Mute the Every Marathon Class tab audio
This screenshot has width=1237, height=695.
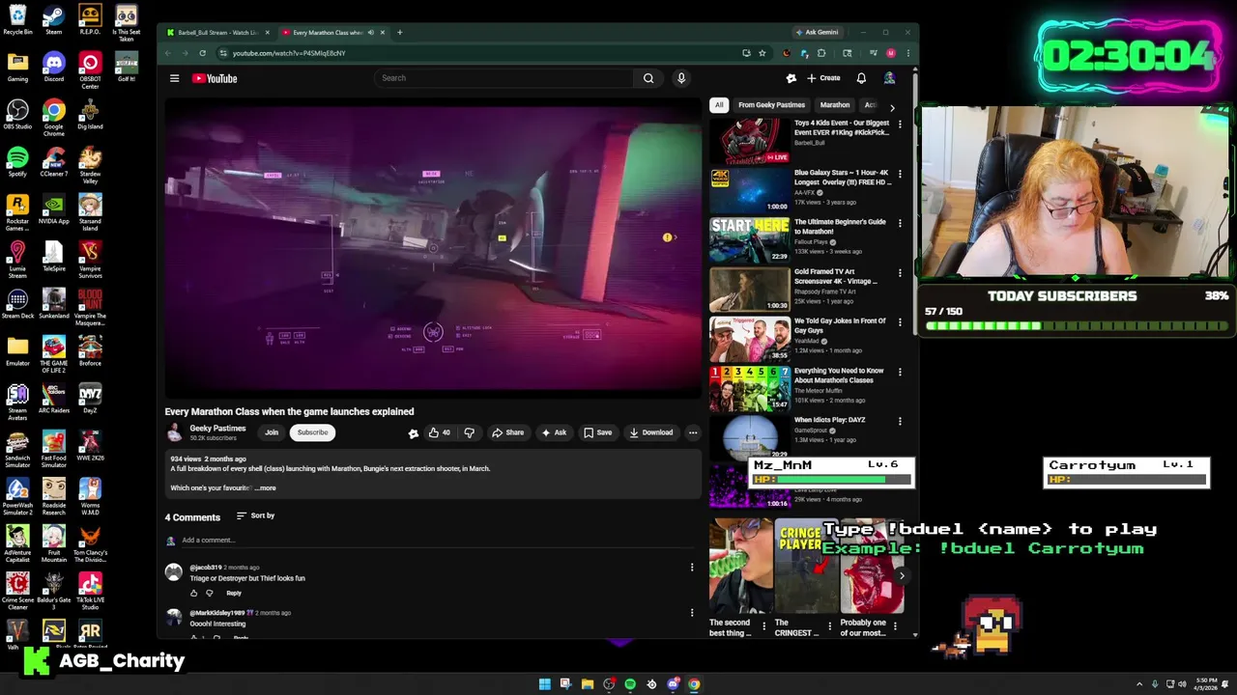coord(370,32)
